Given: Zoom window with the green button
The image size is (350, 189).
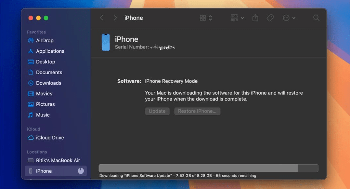Looking at the screenshot, I should (46, 18).
